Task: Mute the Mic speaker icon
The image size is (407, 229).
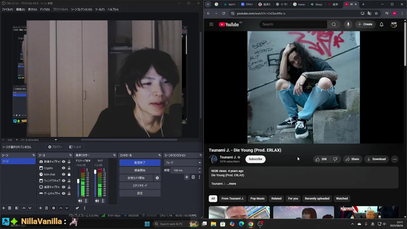Action: click(x=97, y=201)
